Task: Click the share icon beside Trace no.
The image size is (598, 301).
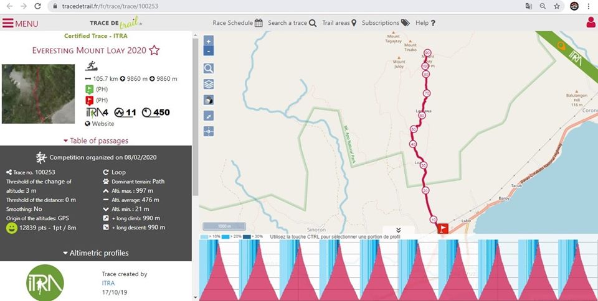Action: pos(9,172)
